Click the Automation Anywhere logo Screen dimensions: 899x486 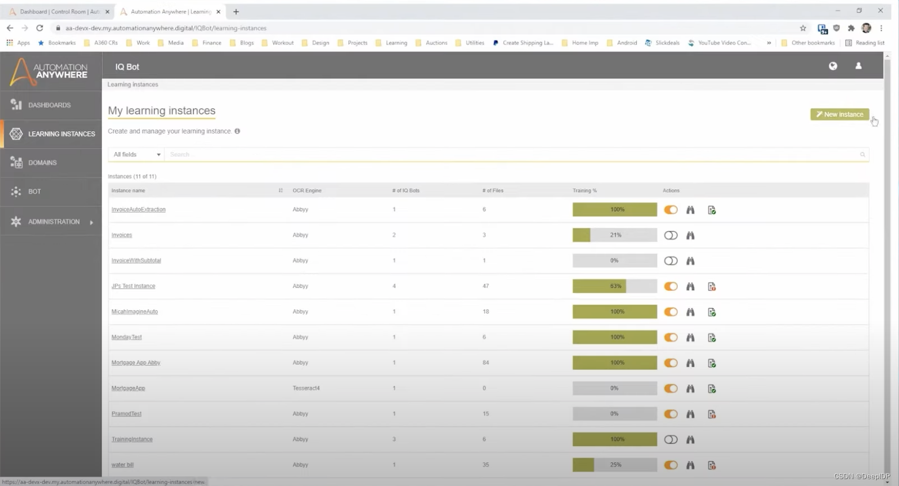pos(50,72)
